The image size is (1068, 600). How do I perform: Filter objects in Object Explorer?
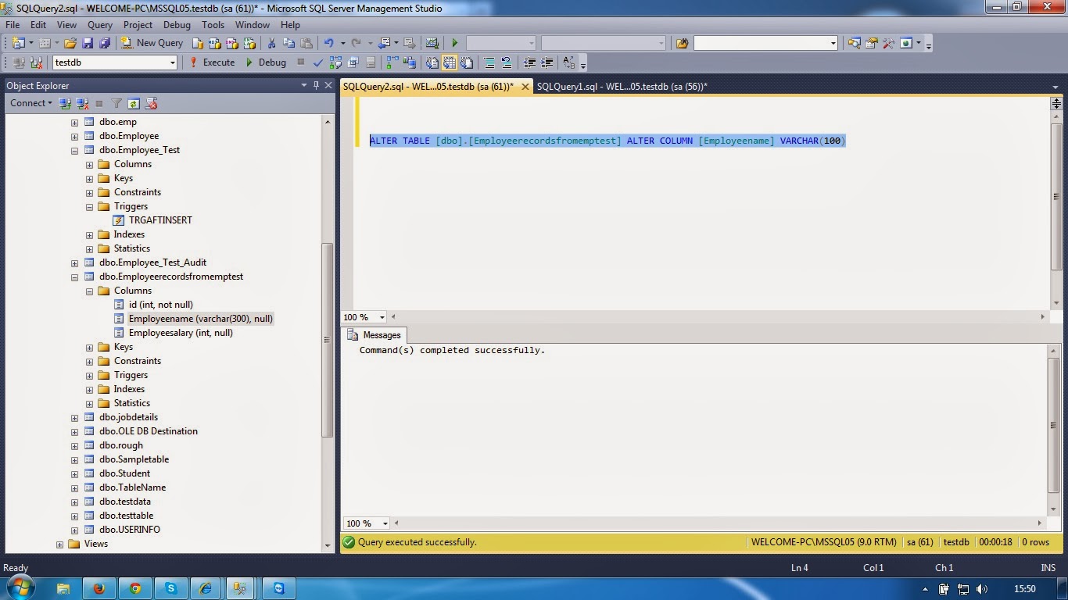[116, 103]
